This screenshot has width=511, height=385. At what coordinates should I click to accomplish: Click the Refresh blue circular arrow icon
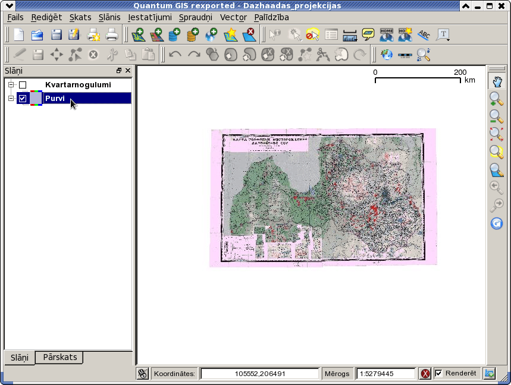[x=497, y=223]
